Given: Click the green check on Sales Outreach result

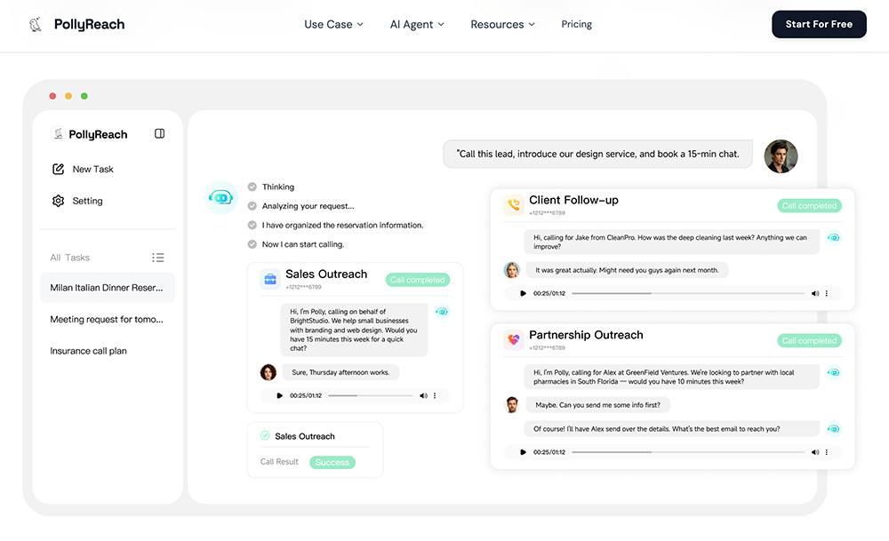Looking at the screenshot, I should tap(265, 435).
